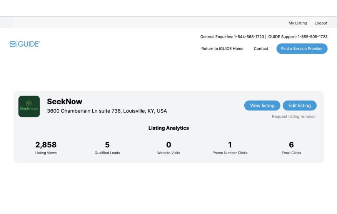The image size is (337, 214).
Task: Select the SeekNow listing title
Action: coord(65,102)
